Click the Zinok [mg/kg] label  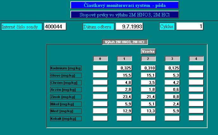[x=66, y=97]
